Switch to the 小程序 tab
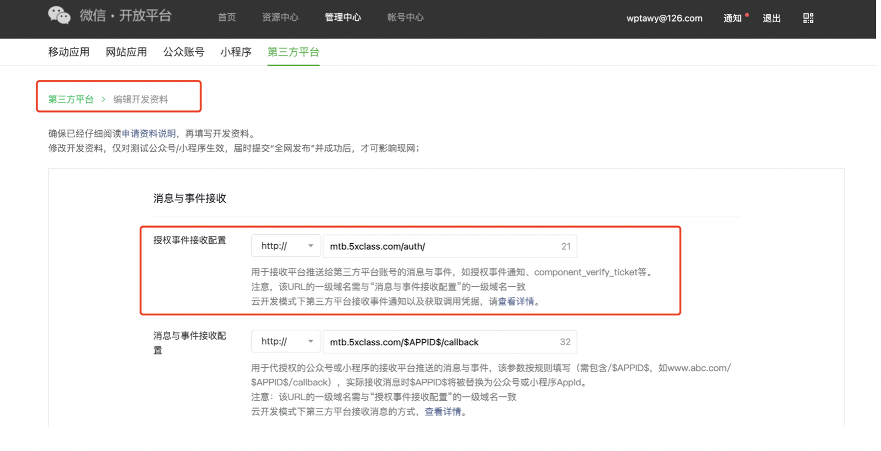 (237, 52)
